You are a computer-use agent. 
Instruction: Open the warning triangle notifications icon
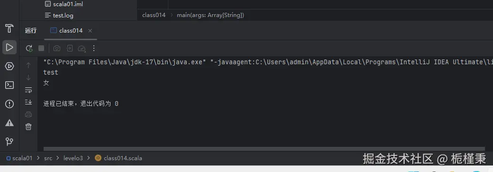tap(9, 122)
